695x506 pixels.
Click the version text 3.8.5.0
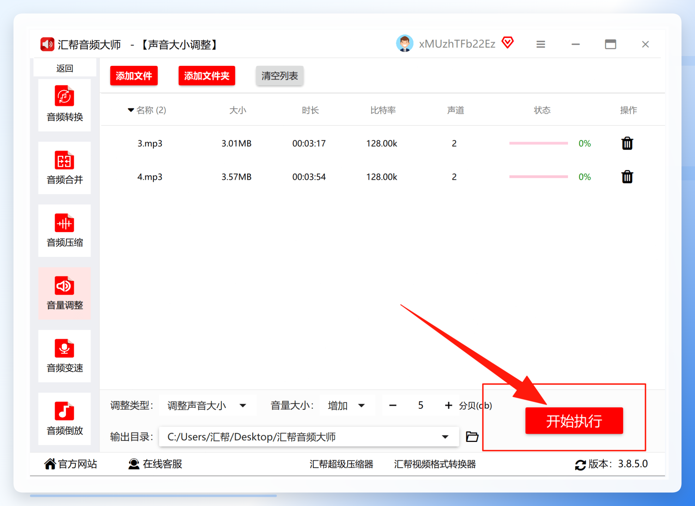point(633,464)
